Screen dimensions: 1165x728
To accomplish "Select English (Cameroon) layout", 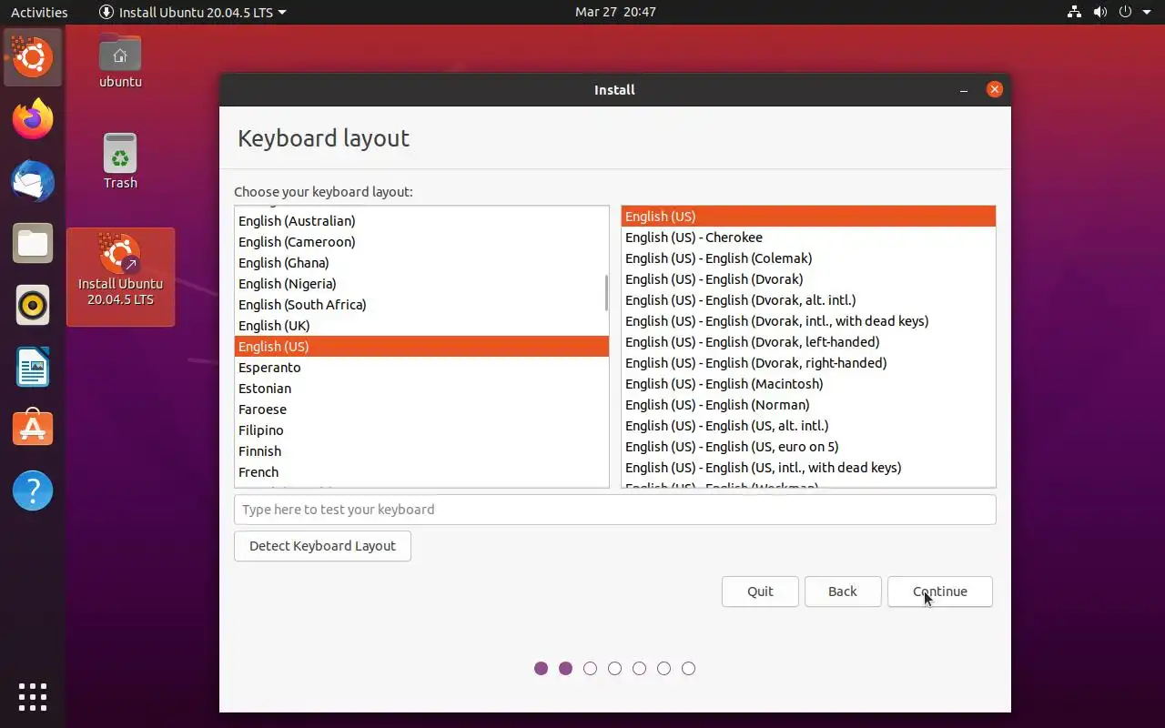I will [x=421, y=242].
